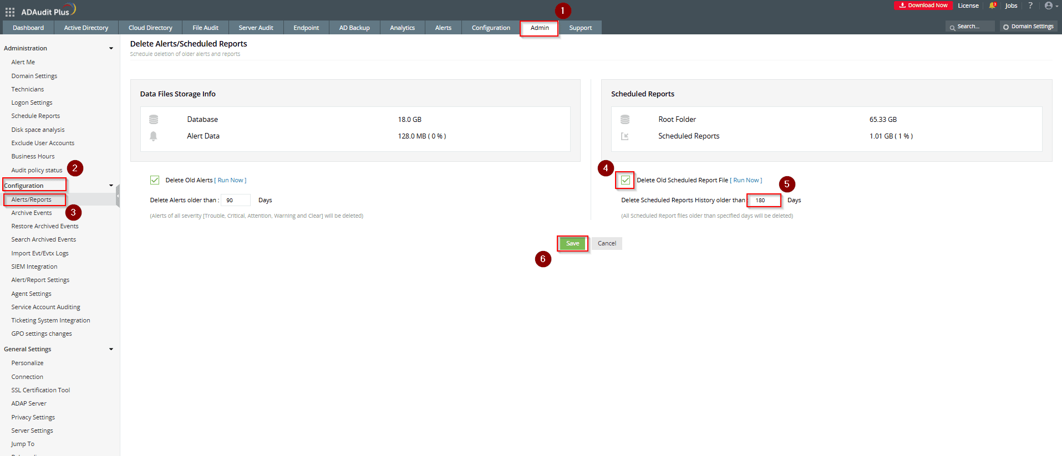Screen dimensions: 1062x456
Task: Collapse the Configuration sidebar section
Action: pos(111,186)
